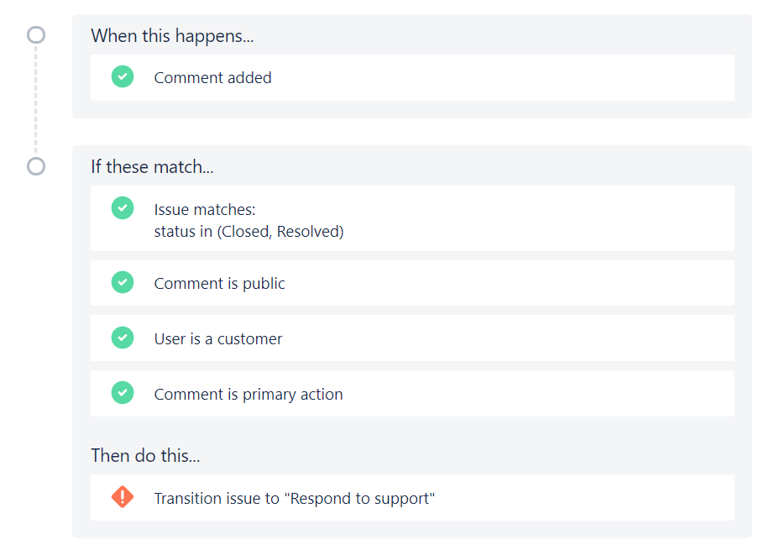
Task: Select the top timeline circle node
Action: 36,34
